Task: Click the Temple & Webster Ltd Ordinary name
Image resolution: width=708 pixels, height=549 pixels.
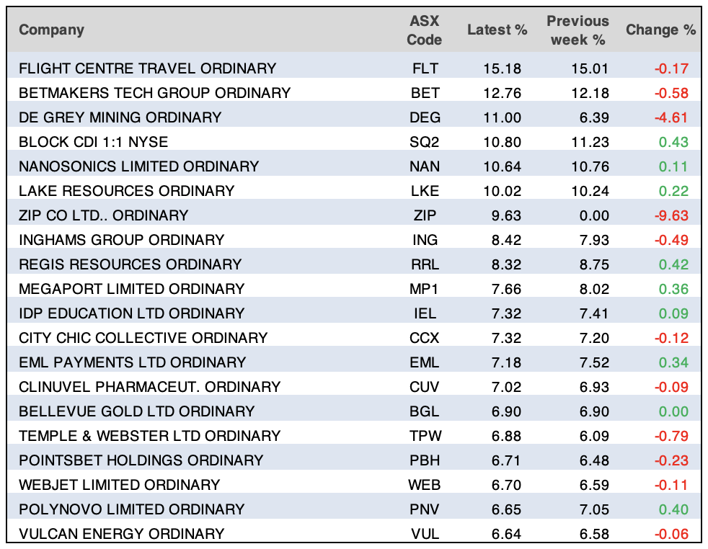Action: (149, 436)
